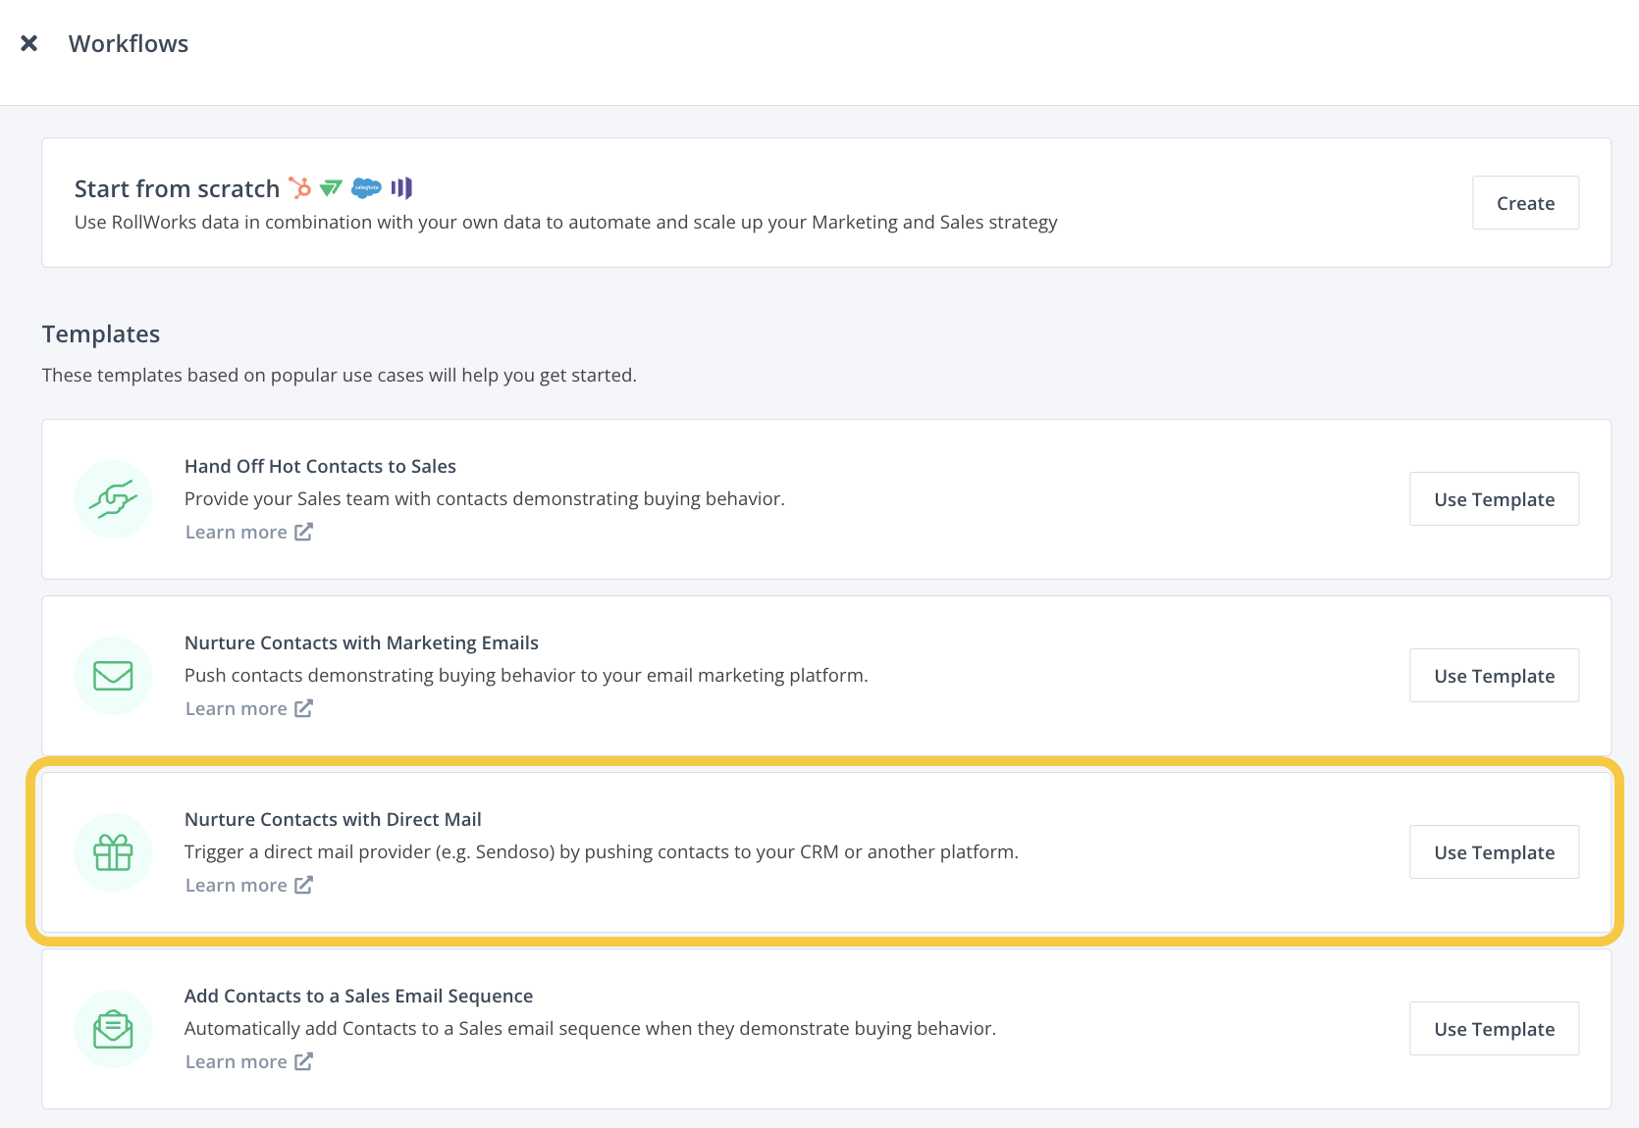Select the Add Contacts to a Sales Email Sequence title
Screen dimensions: 1639x1128
coord(358,996)
